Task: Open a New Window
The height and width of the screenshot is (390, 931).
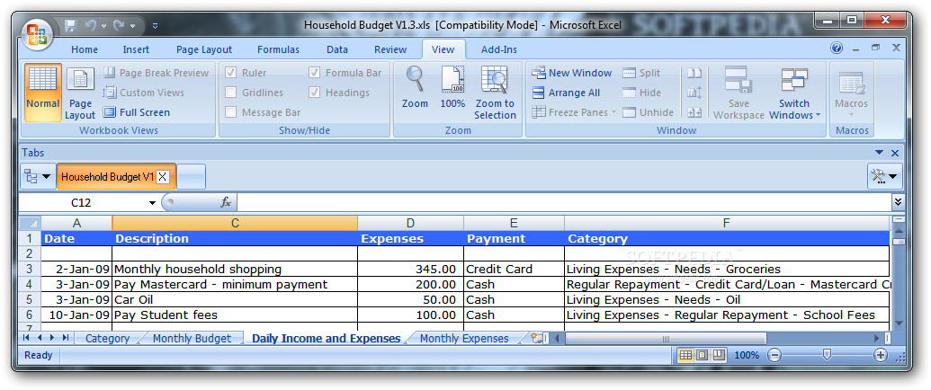Action: (571, 73)
